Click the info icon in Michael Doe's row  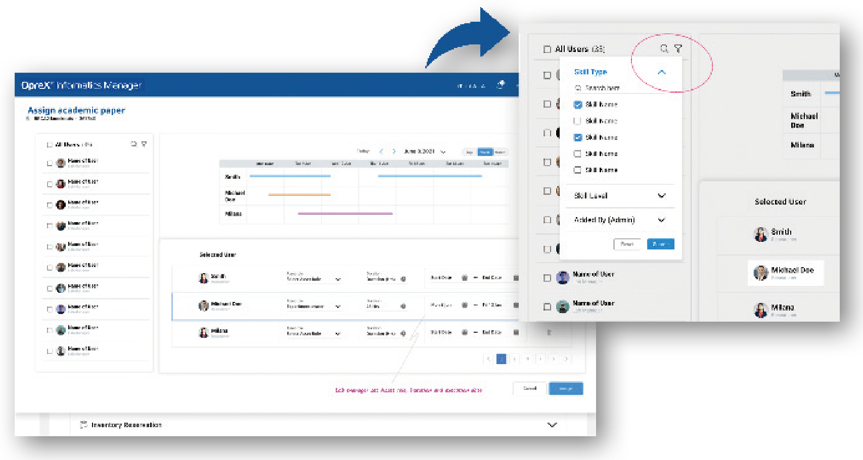coord(403,306)
